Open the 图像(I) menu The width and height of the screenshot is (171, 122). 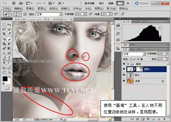click(30, 8)
